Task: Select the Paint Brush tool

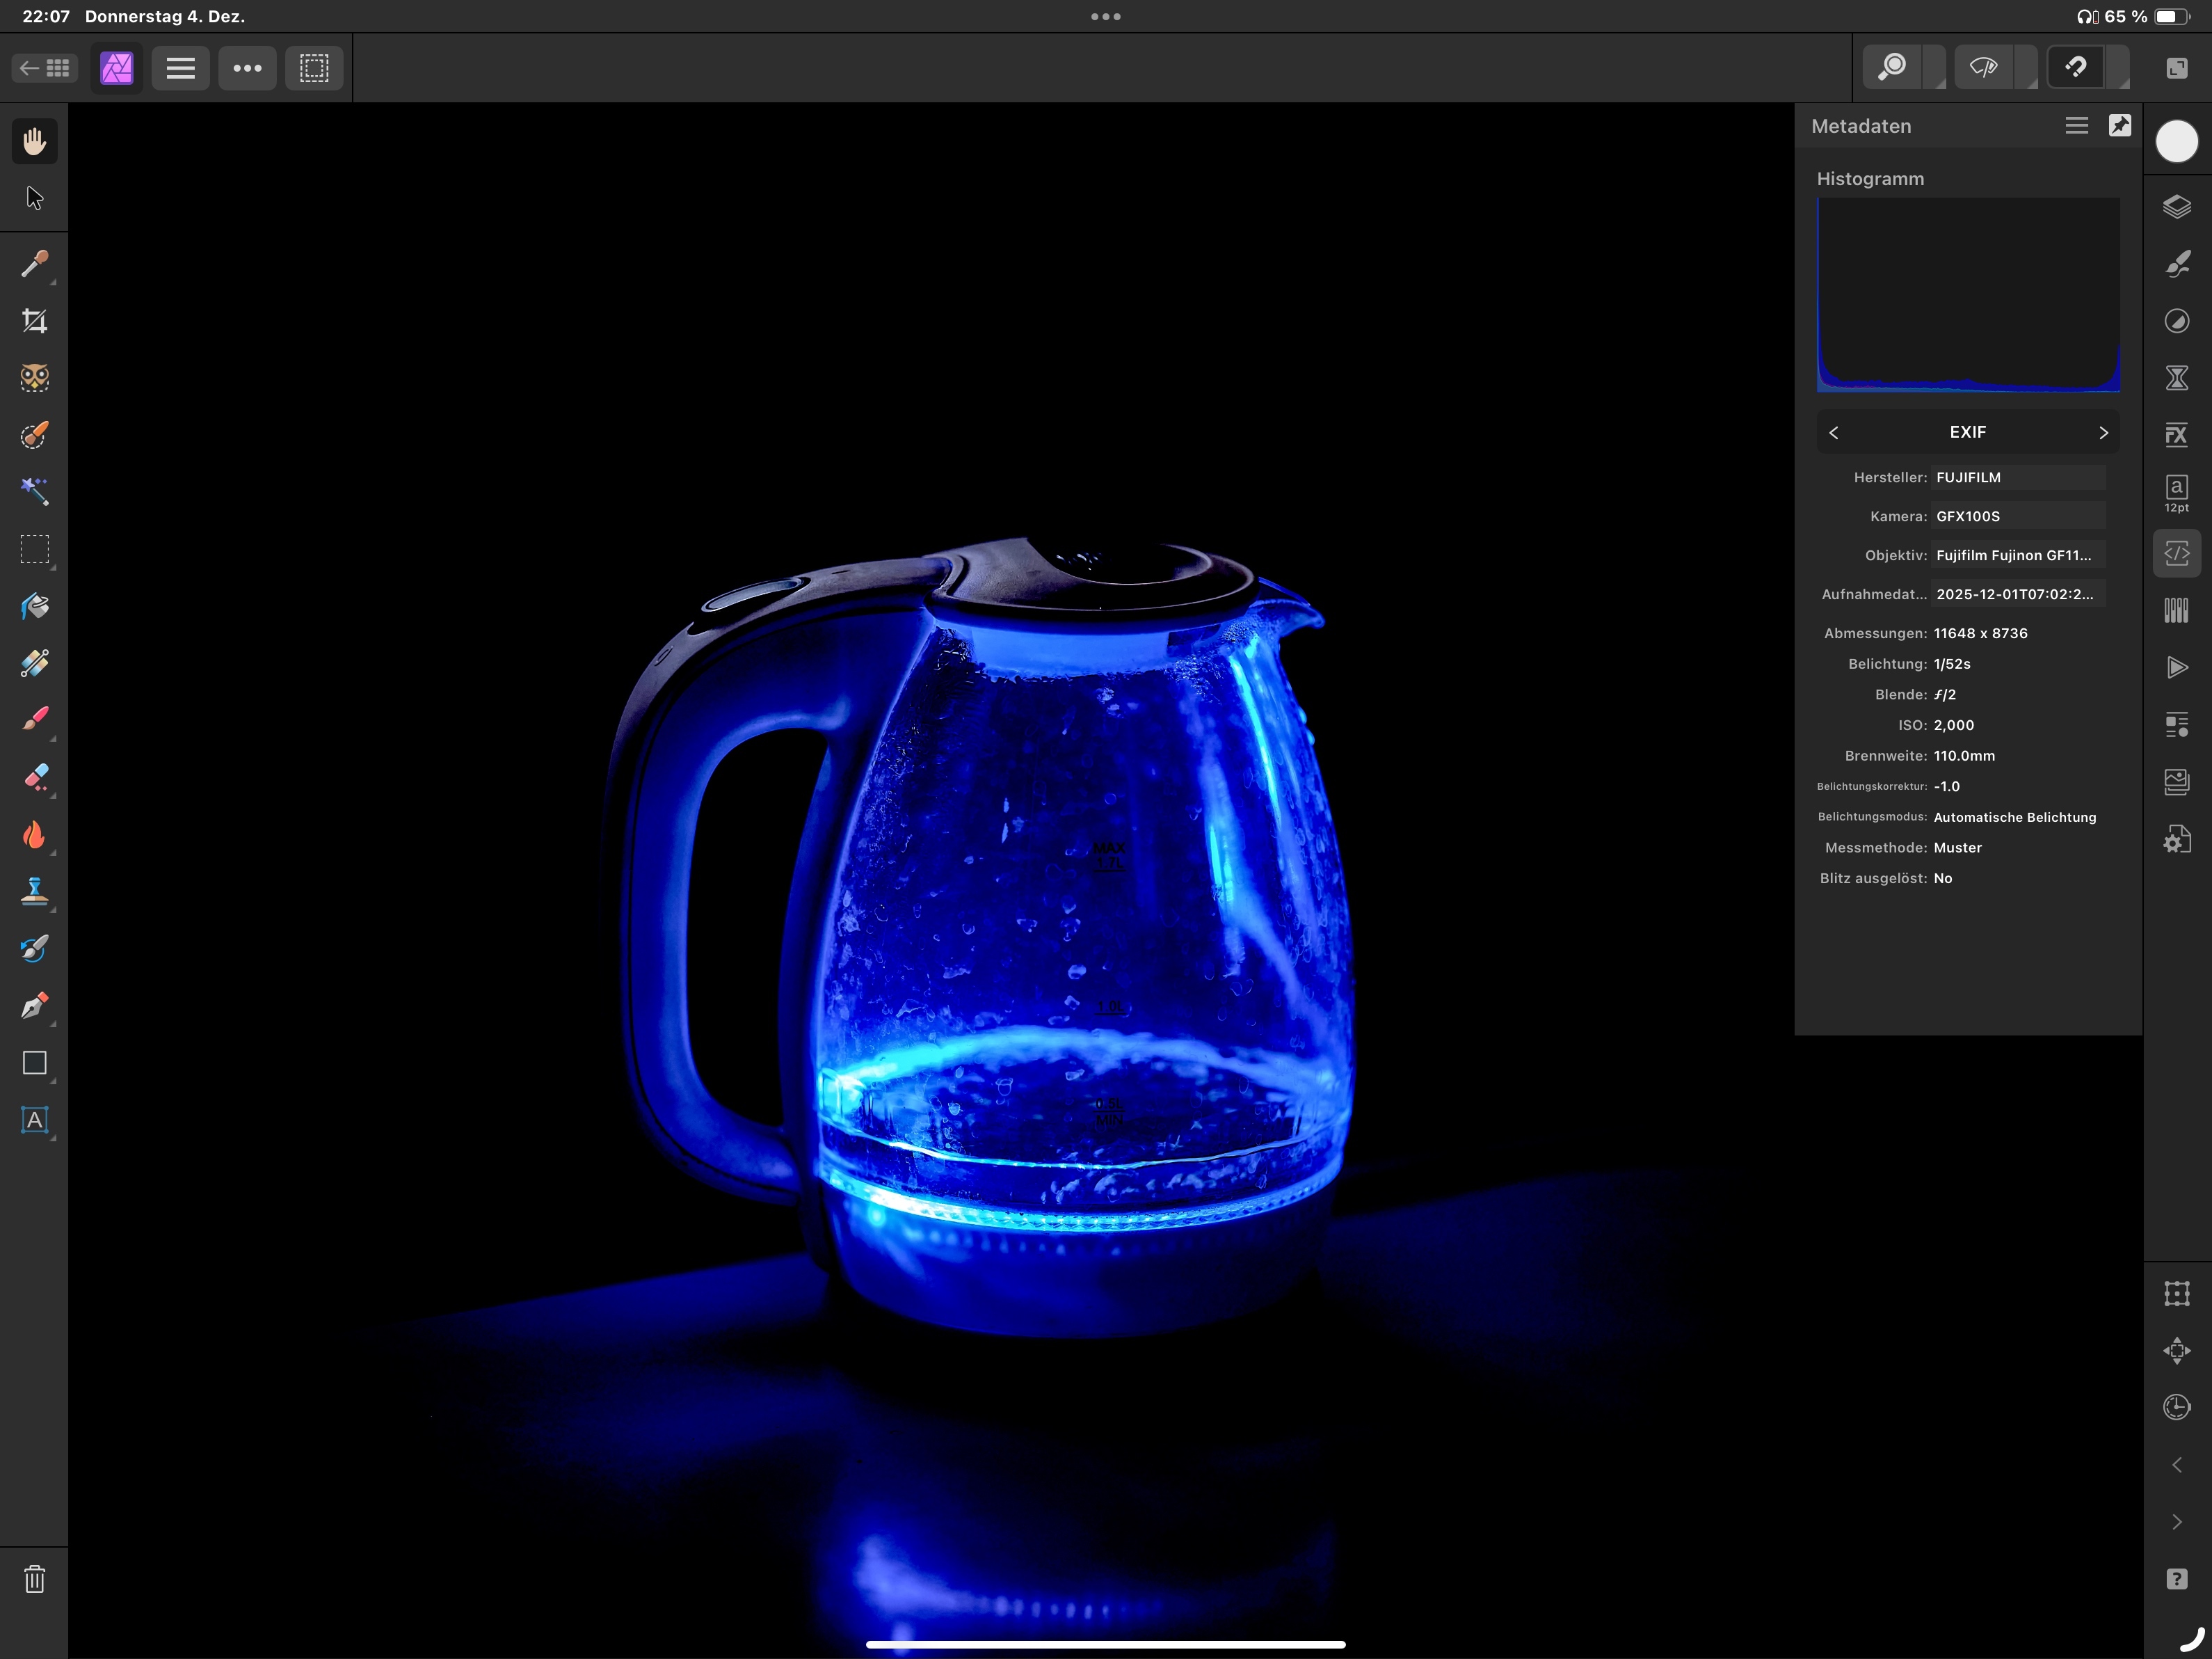Action: click(x=34, y=720)
